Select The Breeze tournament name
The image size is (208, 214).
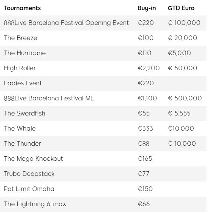pos(20,38)
